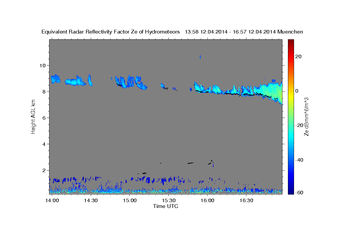
Task: Click the 15:00 time tick label
Action: (130, 201)
